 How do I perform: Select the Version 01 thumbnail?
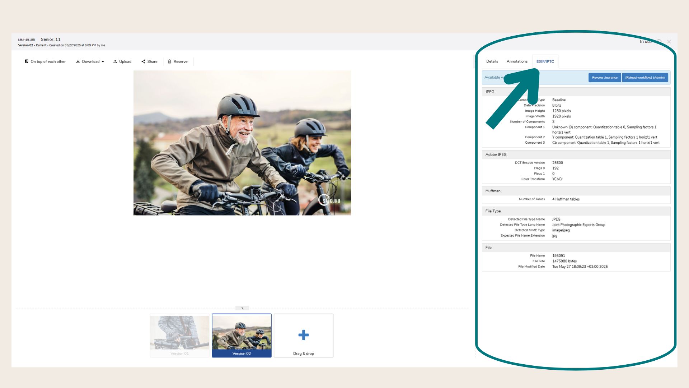179,335
